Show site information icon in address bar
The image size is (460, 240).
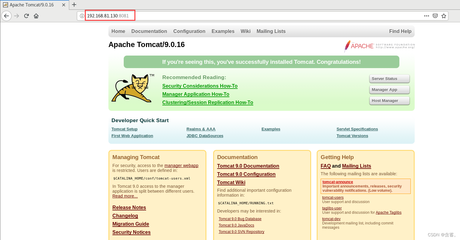pyautogui.click(x=82, y=16)
